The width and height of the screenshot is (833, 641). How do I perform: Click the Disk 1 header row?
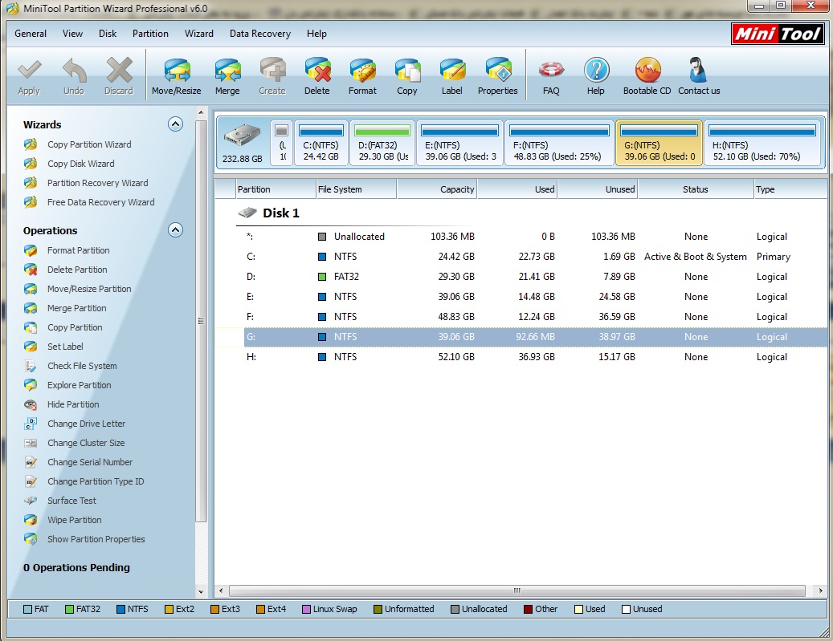click(280, 213)
